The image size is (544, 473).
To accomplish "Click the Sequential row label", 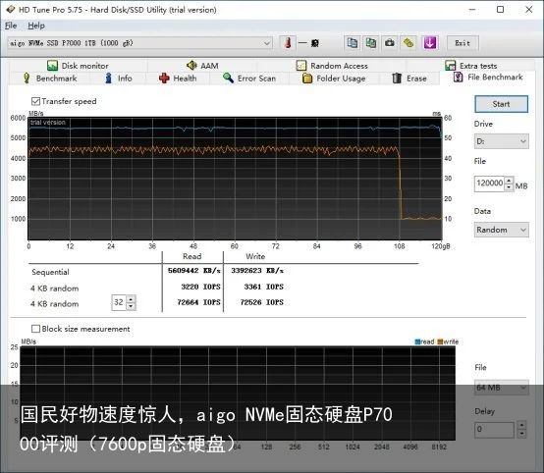I will click(x=50, y=272).
